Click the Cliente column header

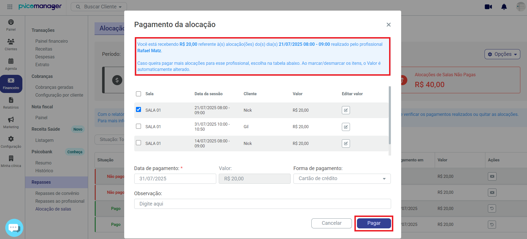(x=250, y=94)
